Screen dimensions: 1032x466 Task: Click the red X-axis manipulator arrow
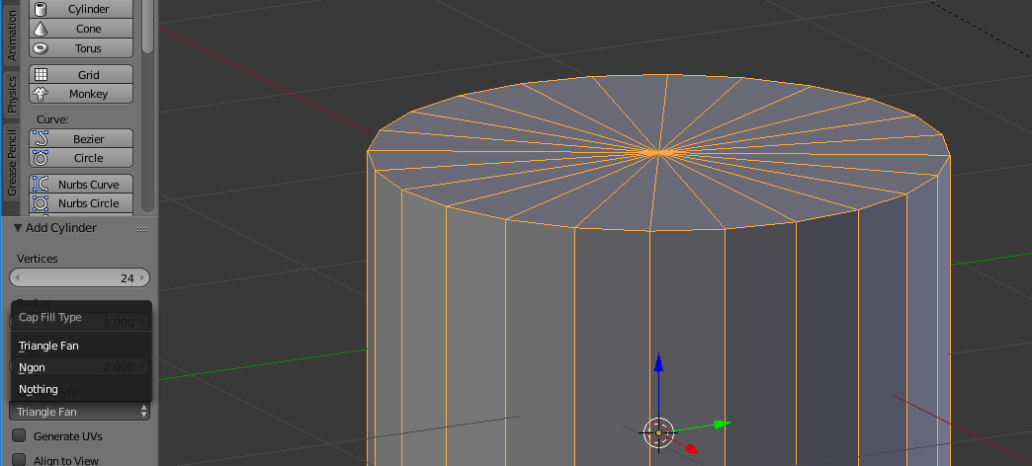coord(690,449)
